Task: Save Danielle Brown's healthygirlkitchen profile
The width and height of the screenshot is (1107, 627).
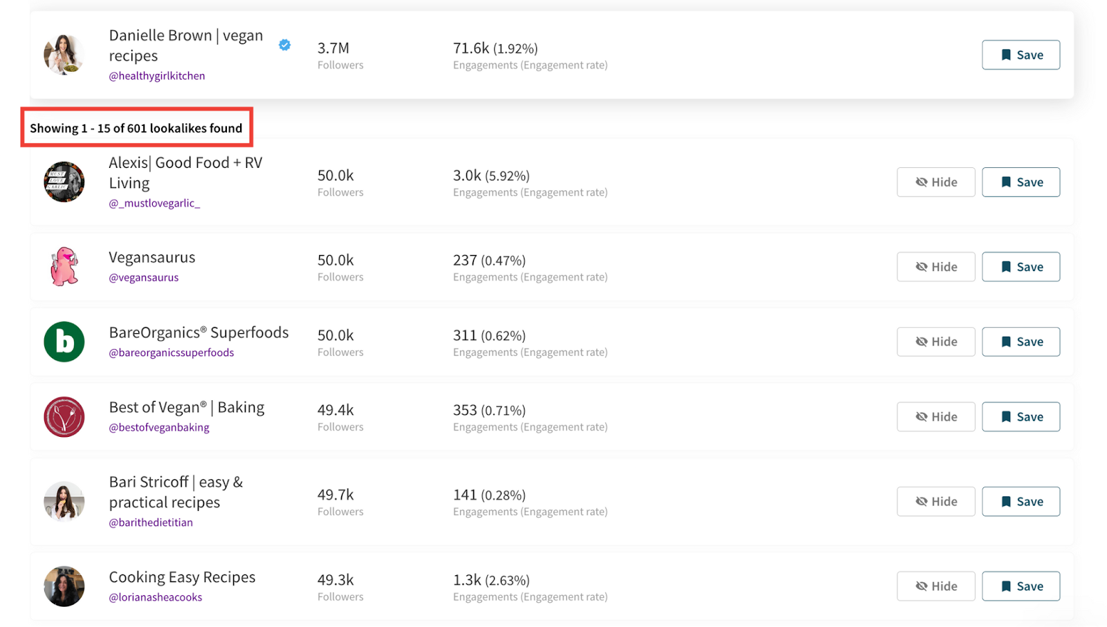Action: tap(1021, 55)
